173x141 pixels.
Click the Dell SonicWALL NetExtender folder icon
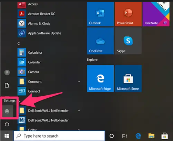[22, 111]
